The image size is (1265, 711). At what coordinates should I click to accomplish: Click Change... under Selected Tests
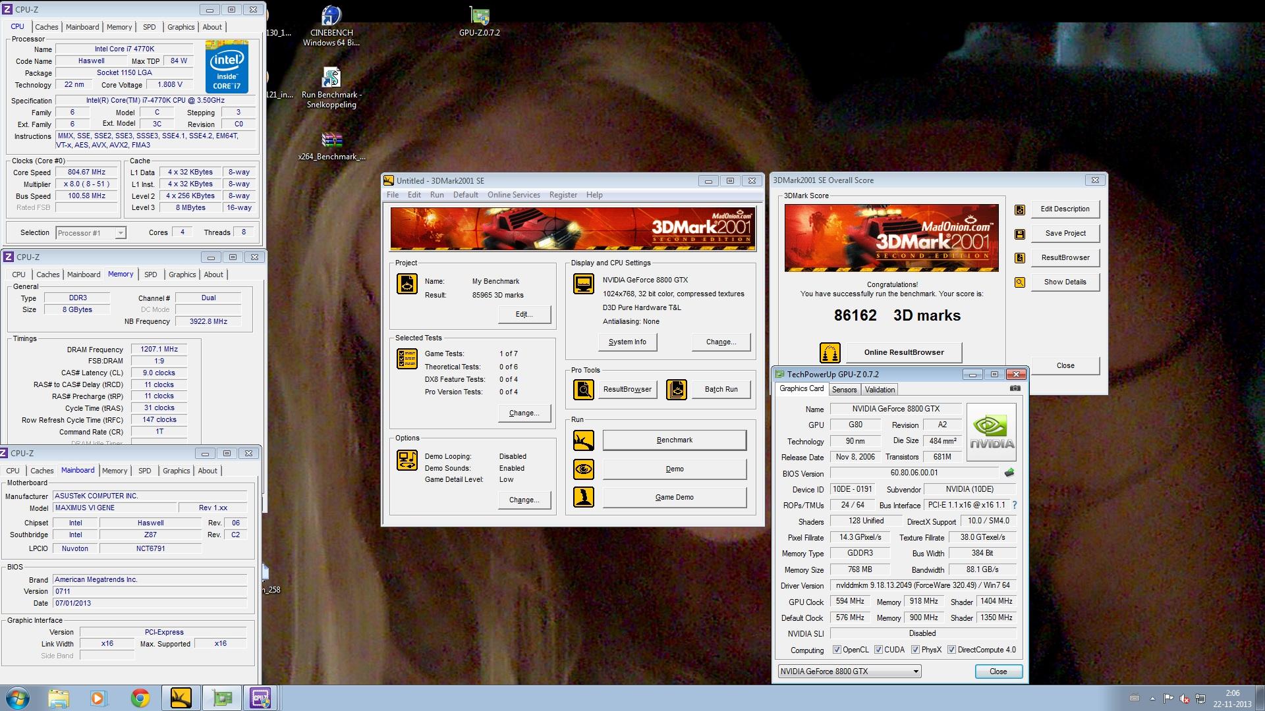pyautogui.click(x=524, y=413)
